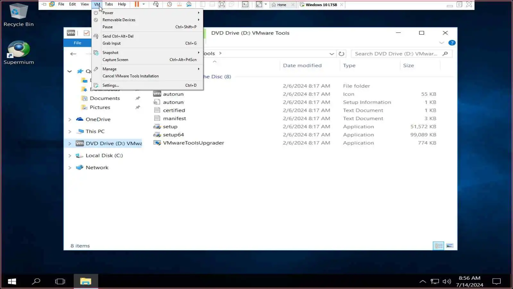Viewport: 513px width, 289px height.
Task: Open Explorer help with the question mark icon
Action: point(452,43)
